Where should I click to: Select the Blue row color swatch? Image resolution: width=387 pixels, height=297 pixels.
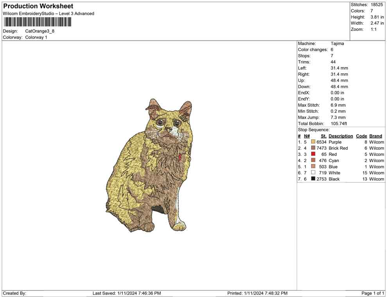313,167
